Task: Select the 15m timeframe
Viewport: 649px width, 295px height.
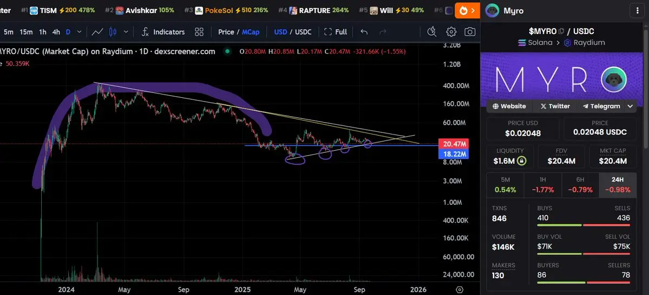Action: click(x=26, y=32)
